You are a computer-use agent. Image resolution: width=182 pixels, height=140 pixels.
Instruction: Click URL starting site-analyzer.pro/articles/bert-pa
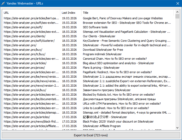click(x=31, y=18)
